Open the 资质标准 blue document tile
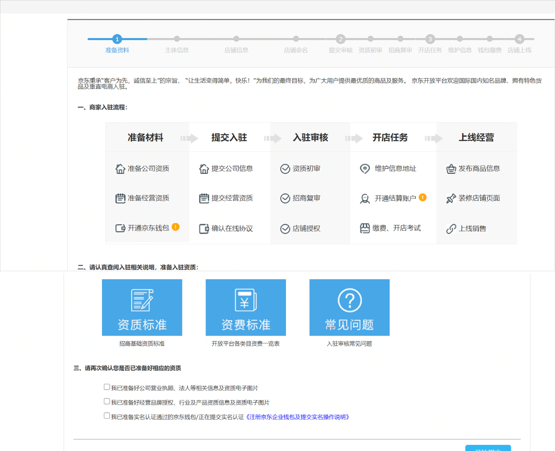The height and width of the screenshot is (451, 555). point(142,307)
